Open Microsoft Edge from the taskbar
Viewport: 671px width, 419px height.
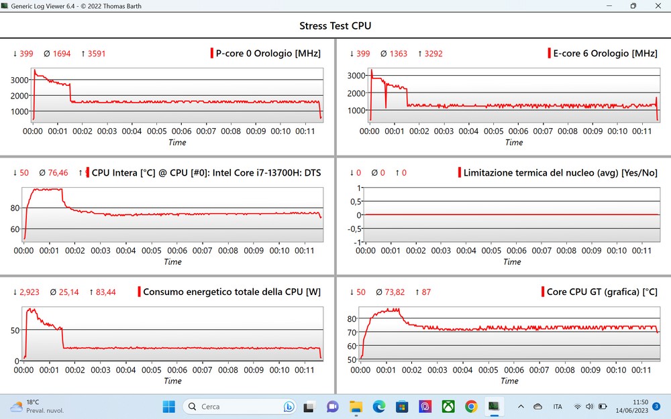379,406
